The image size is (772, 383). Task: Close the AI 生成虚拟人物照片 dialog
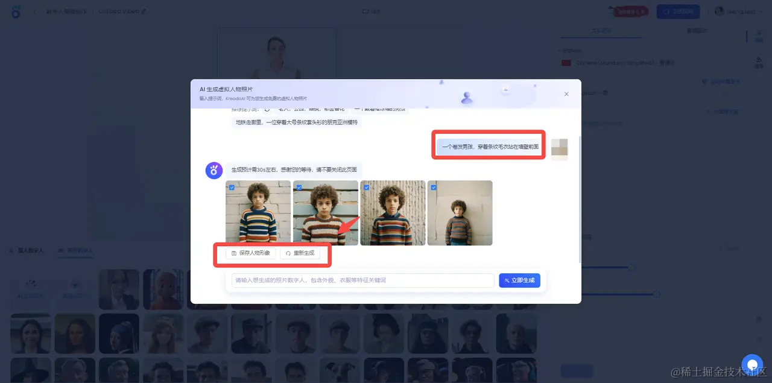[566, 94]
